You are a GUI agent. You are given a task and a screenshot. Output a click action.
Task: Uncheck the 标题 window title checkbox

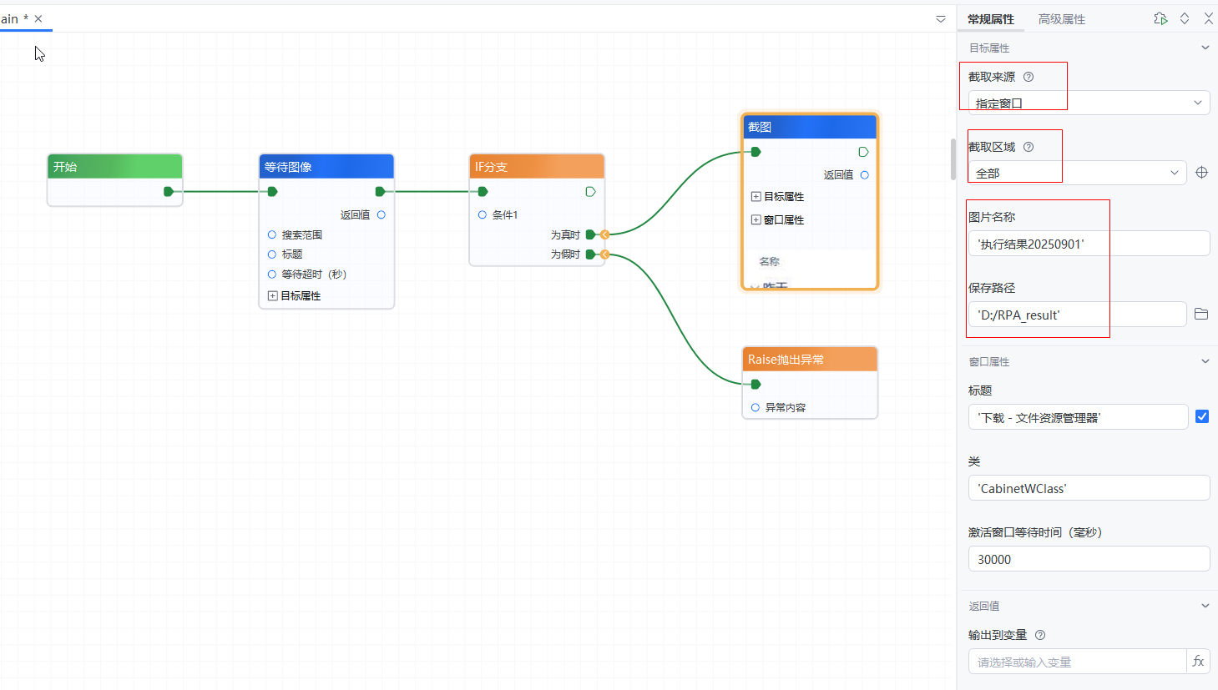coord(1201,416)
